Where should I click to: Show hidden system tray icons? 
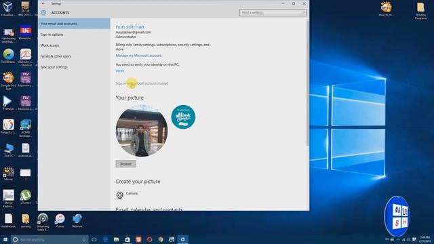pyautogui.click(x=398, y=239)
